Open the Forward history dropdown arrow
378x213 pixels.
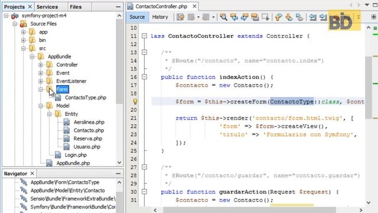coord(213,17)
